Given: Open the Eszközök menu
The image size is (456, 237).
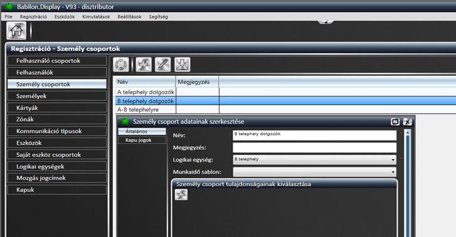Looking at the screenshot, I should (65, 17).
